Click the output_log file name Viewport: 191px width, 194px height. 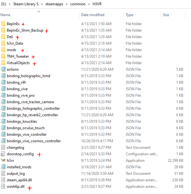coord(16,174)
